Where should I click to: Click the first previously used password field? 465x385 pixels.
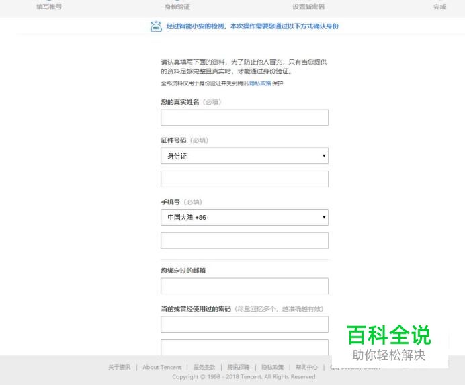click(245, 325)
